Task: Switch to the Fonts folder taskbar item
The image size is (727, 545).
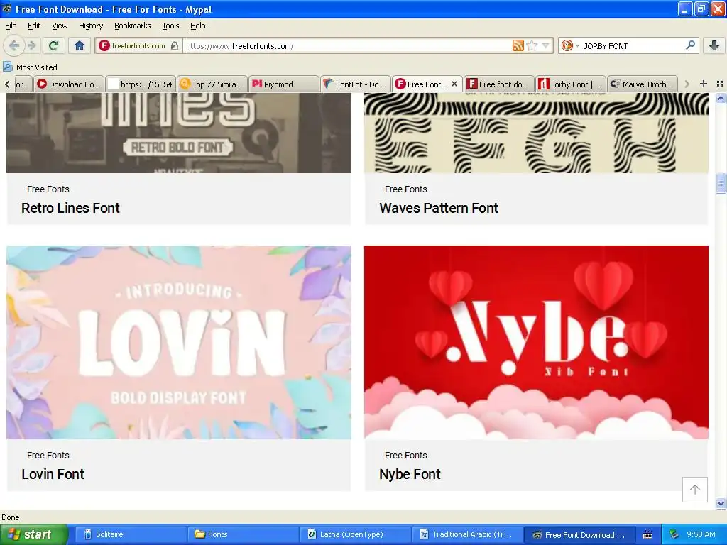Action: point(244,534)
